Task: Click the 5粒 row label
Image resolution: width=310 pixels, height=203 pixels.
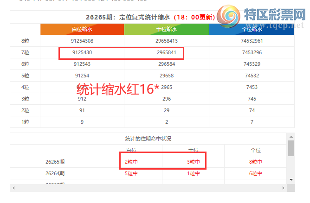Action: (x=26, y=76)
